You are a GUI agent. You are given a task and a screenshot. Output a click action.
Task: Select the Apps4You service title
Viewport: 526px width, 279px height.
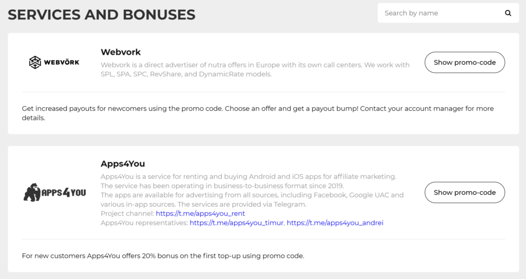[x=123, y=164]
